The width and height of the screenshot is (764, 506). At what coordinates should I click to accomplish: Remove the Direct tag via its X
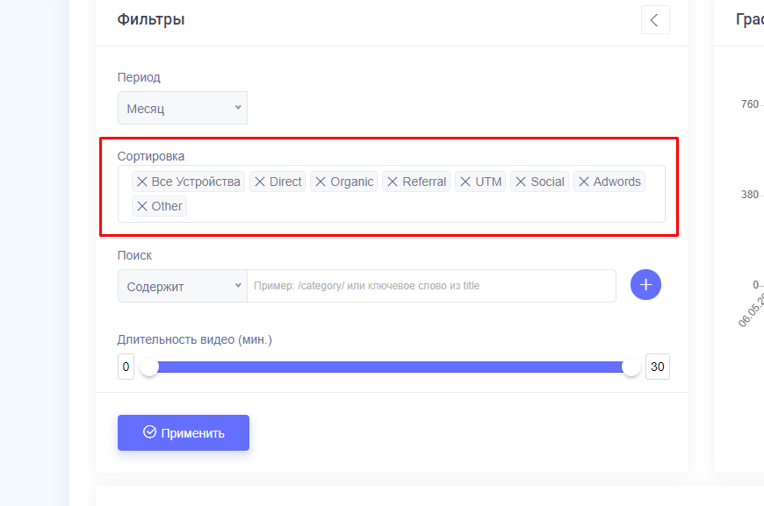(259, 182)
